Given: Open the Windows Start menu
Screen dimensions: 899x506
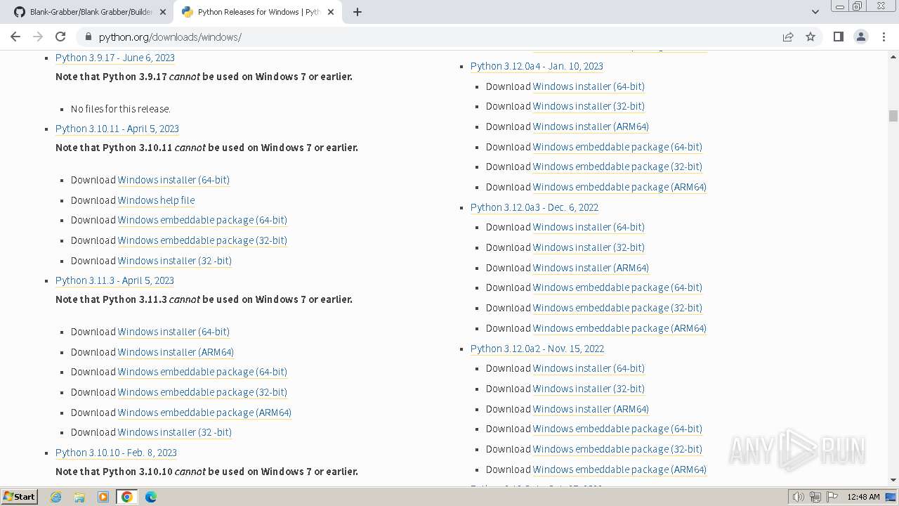Looking at the screenshot, I should (19, 497).
